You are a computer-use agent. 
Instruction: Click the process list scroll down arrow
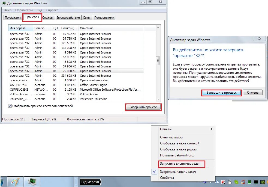pos(158,99)
